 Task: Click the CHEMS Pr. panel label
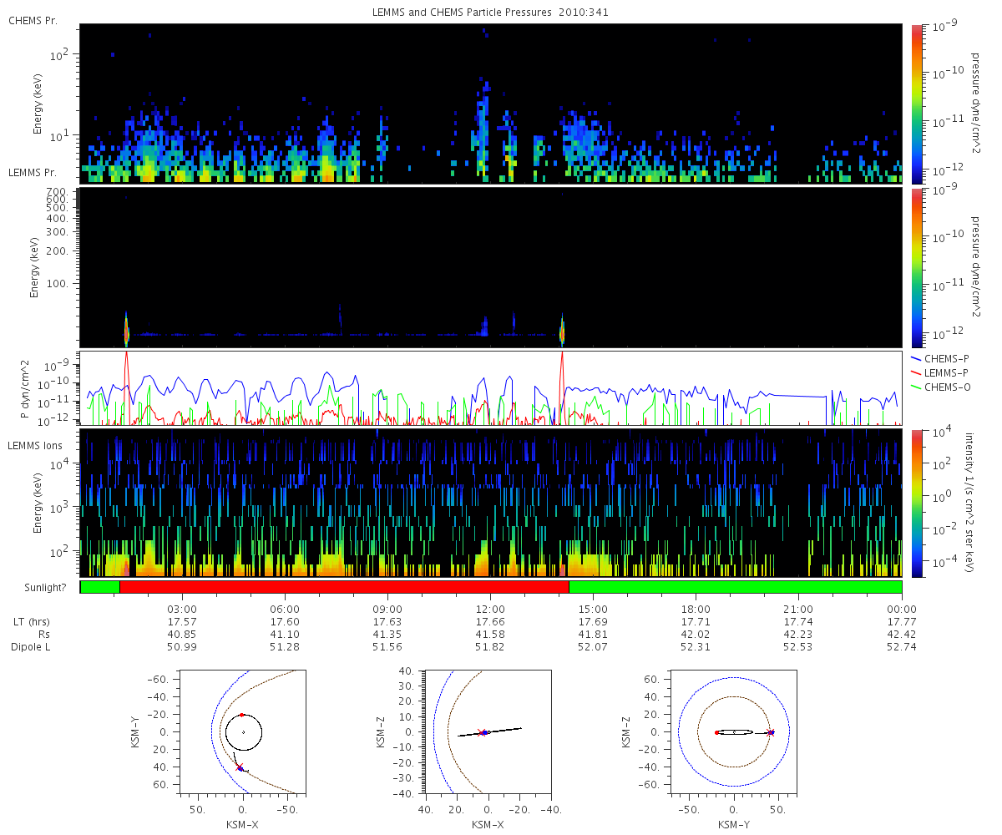click(33, 20)
